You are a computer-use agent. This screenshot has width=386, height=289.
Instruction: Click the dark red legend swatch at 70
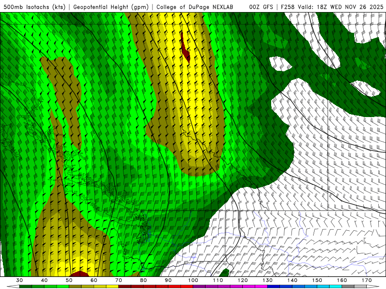point(125,287)
